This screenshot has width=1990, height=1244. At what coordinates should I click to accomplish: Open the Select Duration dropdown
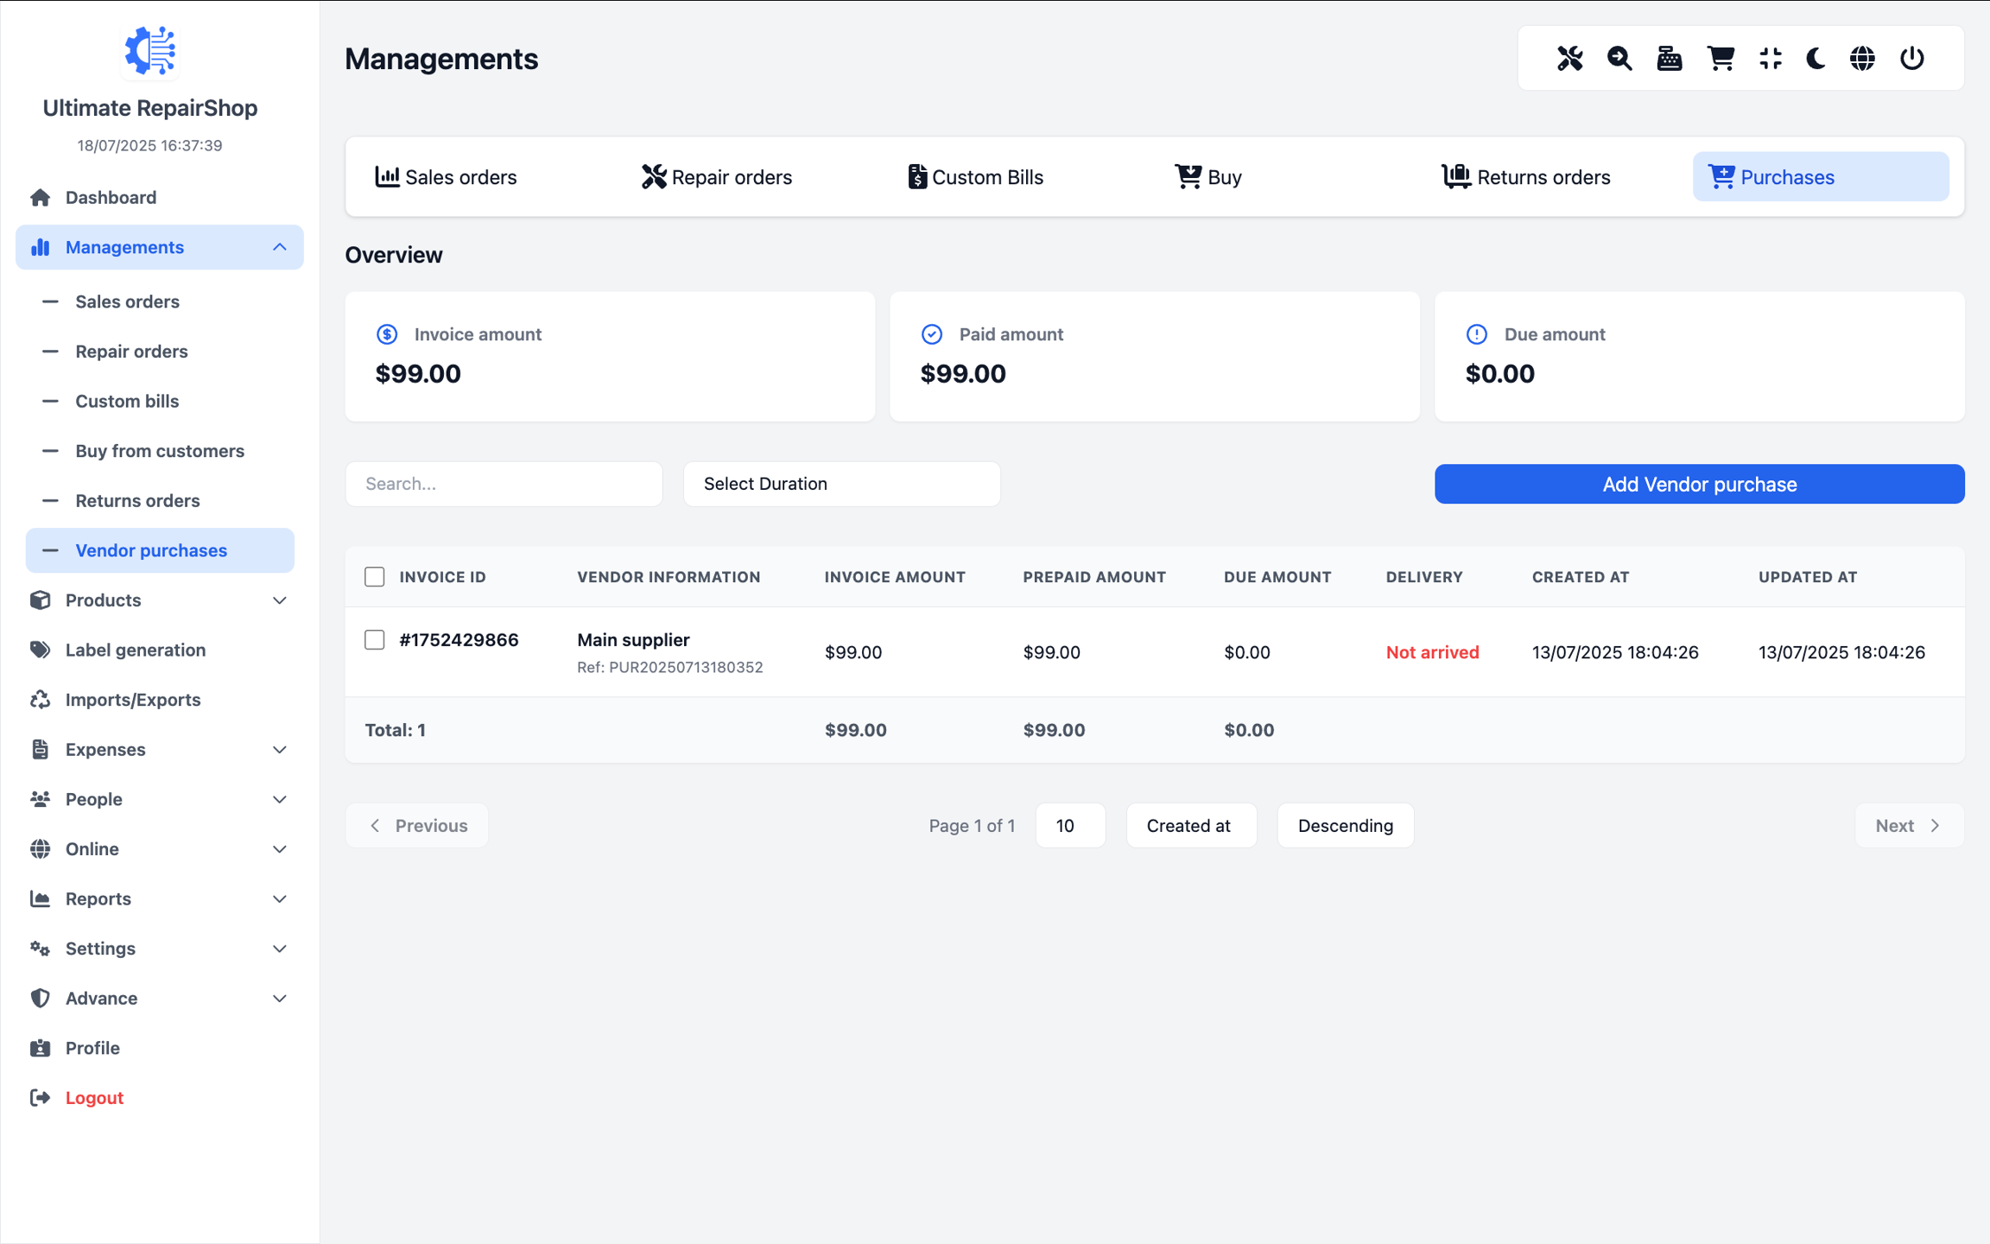click(840, 484)
